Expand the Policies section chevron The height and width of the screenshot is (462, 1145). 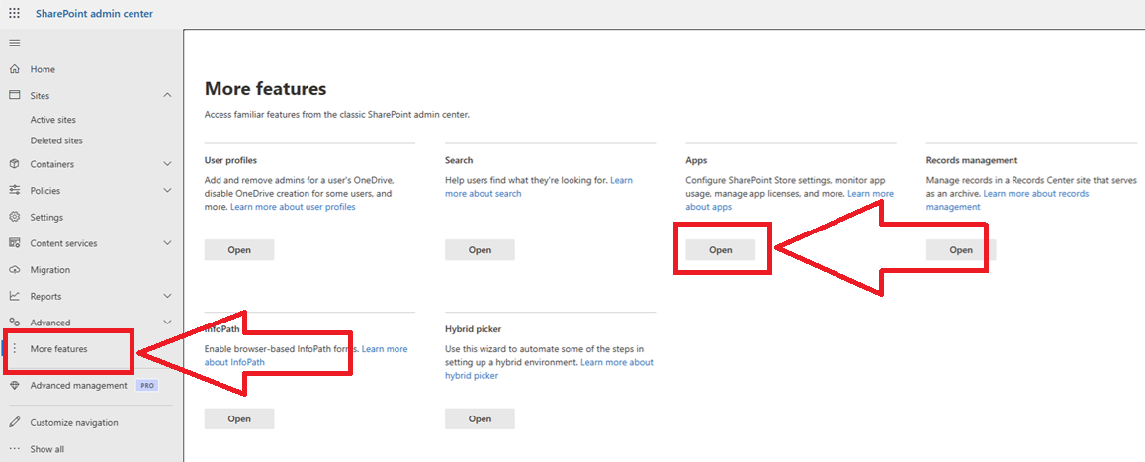[x=167, y=191]
